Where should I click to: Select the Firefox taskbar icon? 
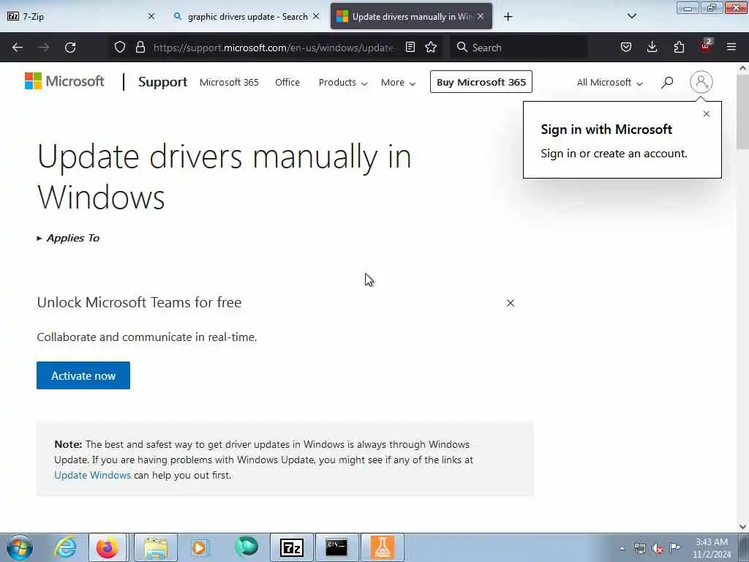[107, 547]
